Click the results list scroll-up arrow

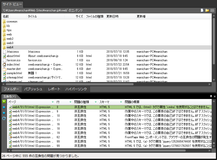pos(214,101)
